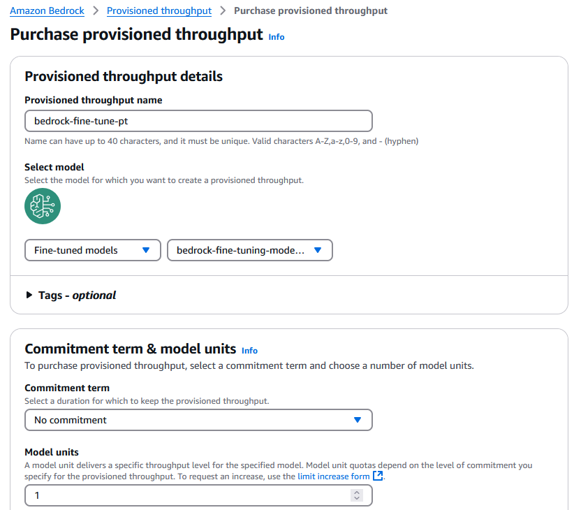This screenshot has width=574, height=510.
Task: Open the Fine-tuned models dropdown
Action: click(x=92, y=250)
